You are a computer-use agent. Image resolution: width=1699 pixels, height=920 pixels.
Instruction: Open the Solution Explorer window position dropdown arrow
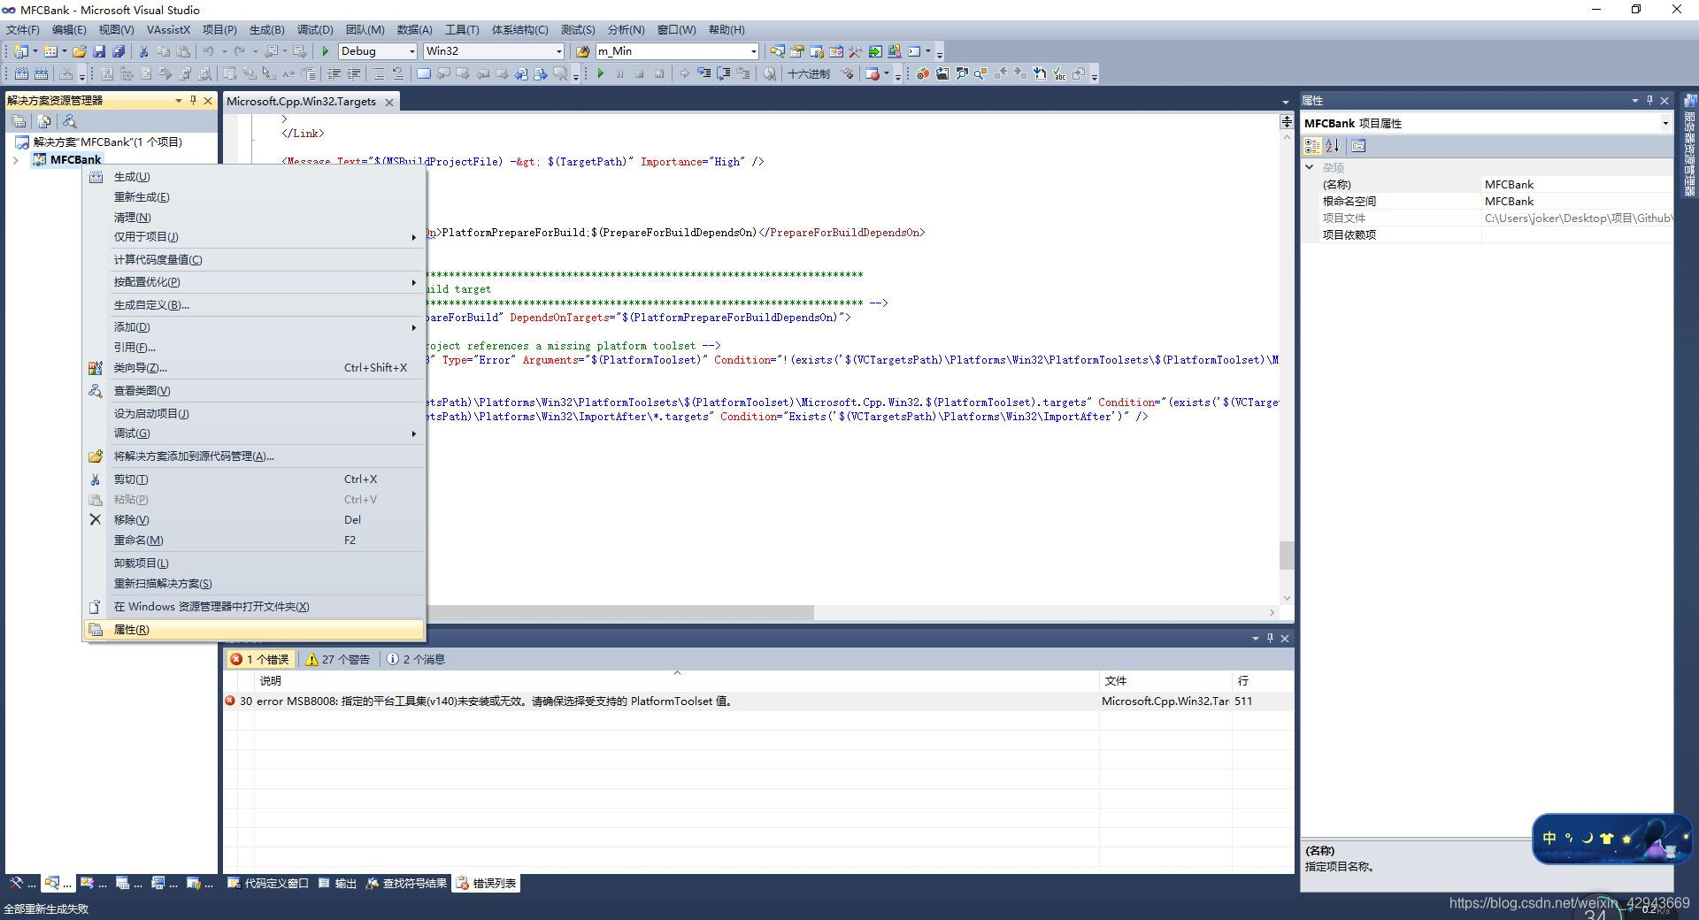179,101
